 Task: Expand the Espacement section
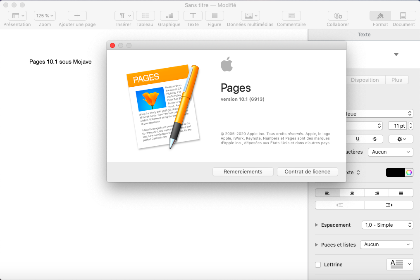pos(316,225)
